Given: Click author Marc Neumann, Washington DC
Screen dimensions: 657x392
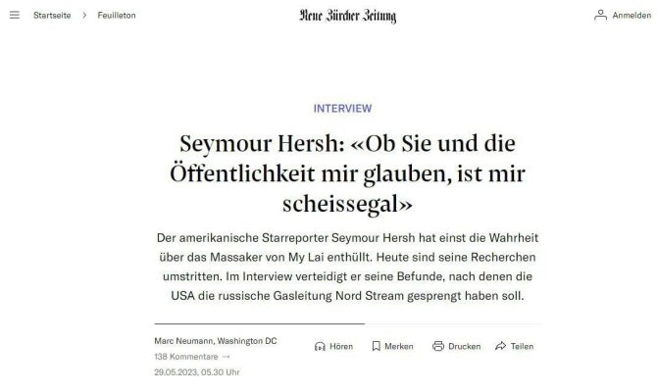Looking at the screenshot, I should pyautogui.click(x=216, y=341).
